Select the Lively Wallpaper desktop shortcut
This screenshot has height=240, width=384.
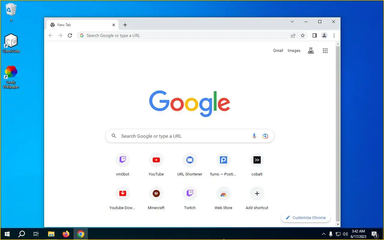click(x=11, y=77)
